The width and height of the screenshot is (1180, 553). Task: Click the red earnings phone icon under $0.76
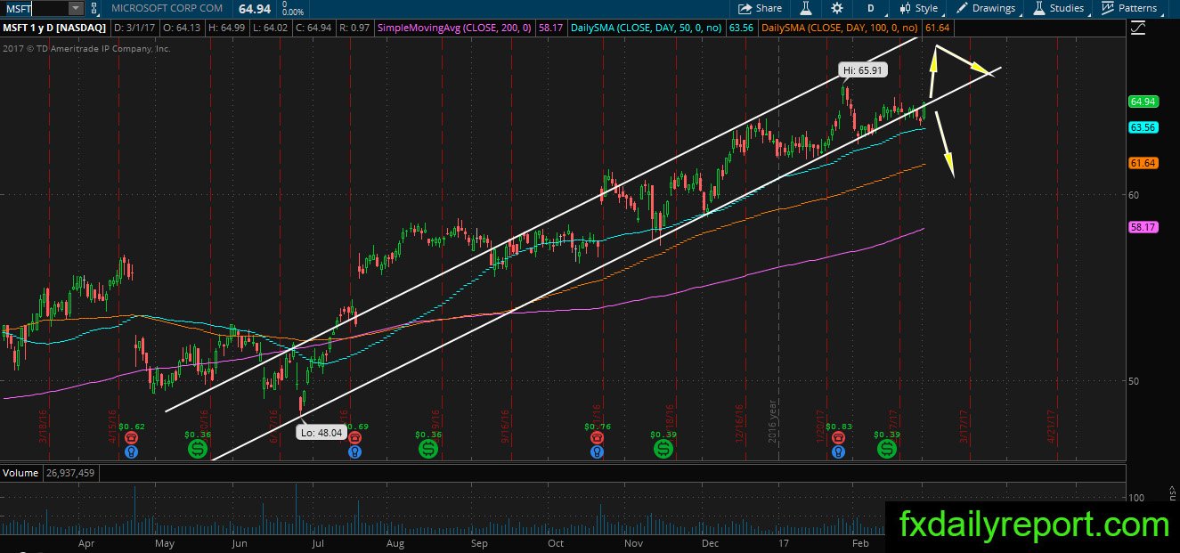[597, 438]
